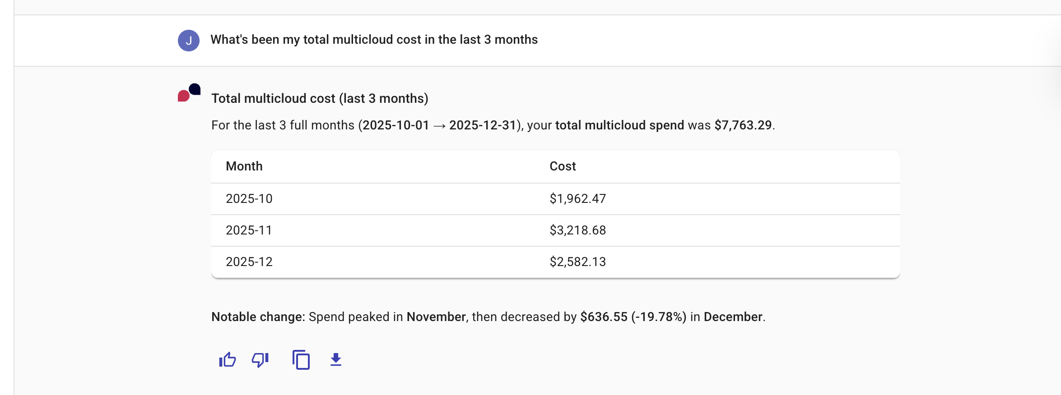Select the 2025-11 month cell
The width and height of the screenshot is (1061, 395).
[x=249, y=230]
